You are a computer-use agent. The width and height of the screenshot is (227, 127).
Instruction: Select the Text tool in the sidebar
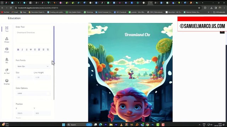click(x=7, y=29)
